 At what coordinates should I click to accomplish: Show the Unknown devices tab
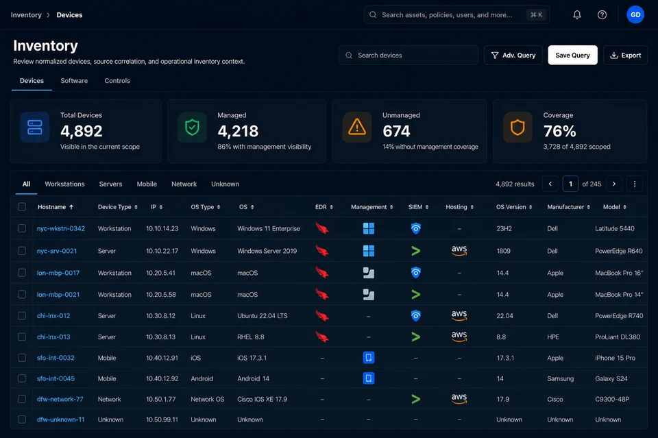(x=225, y=184)
